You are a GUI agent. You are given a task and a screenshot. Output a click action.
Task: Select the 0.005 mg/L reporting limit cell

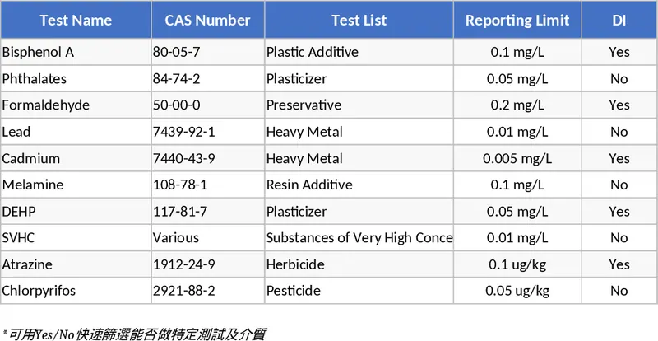click(517, 158)
